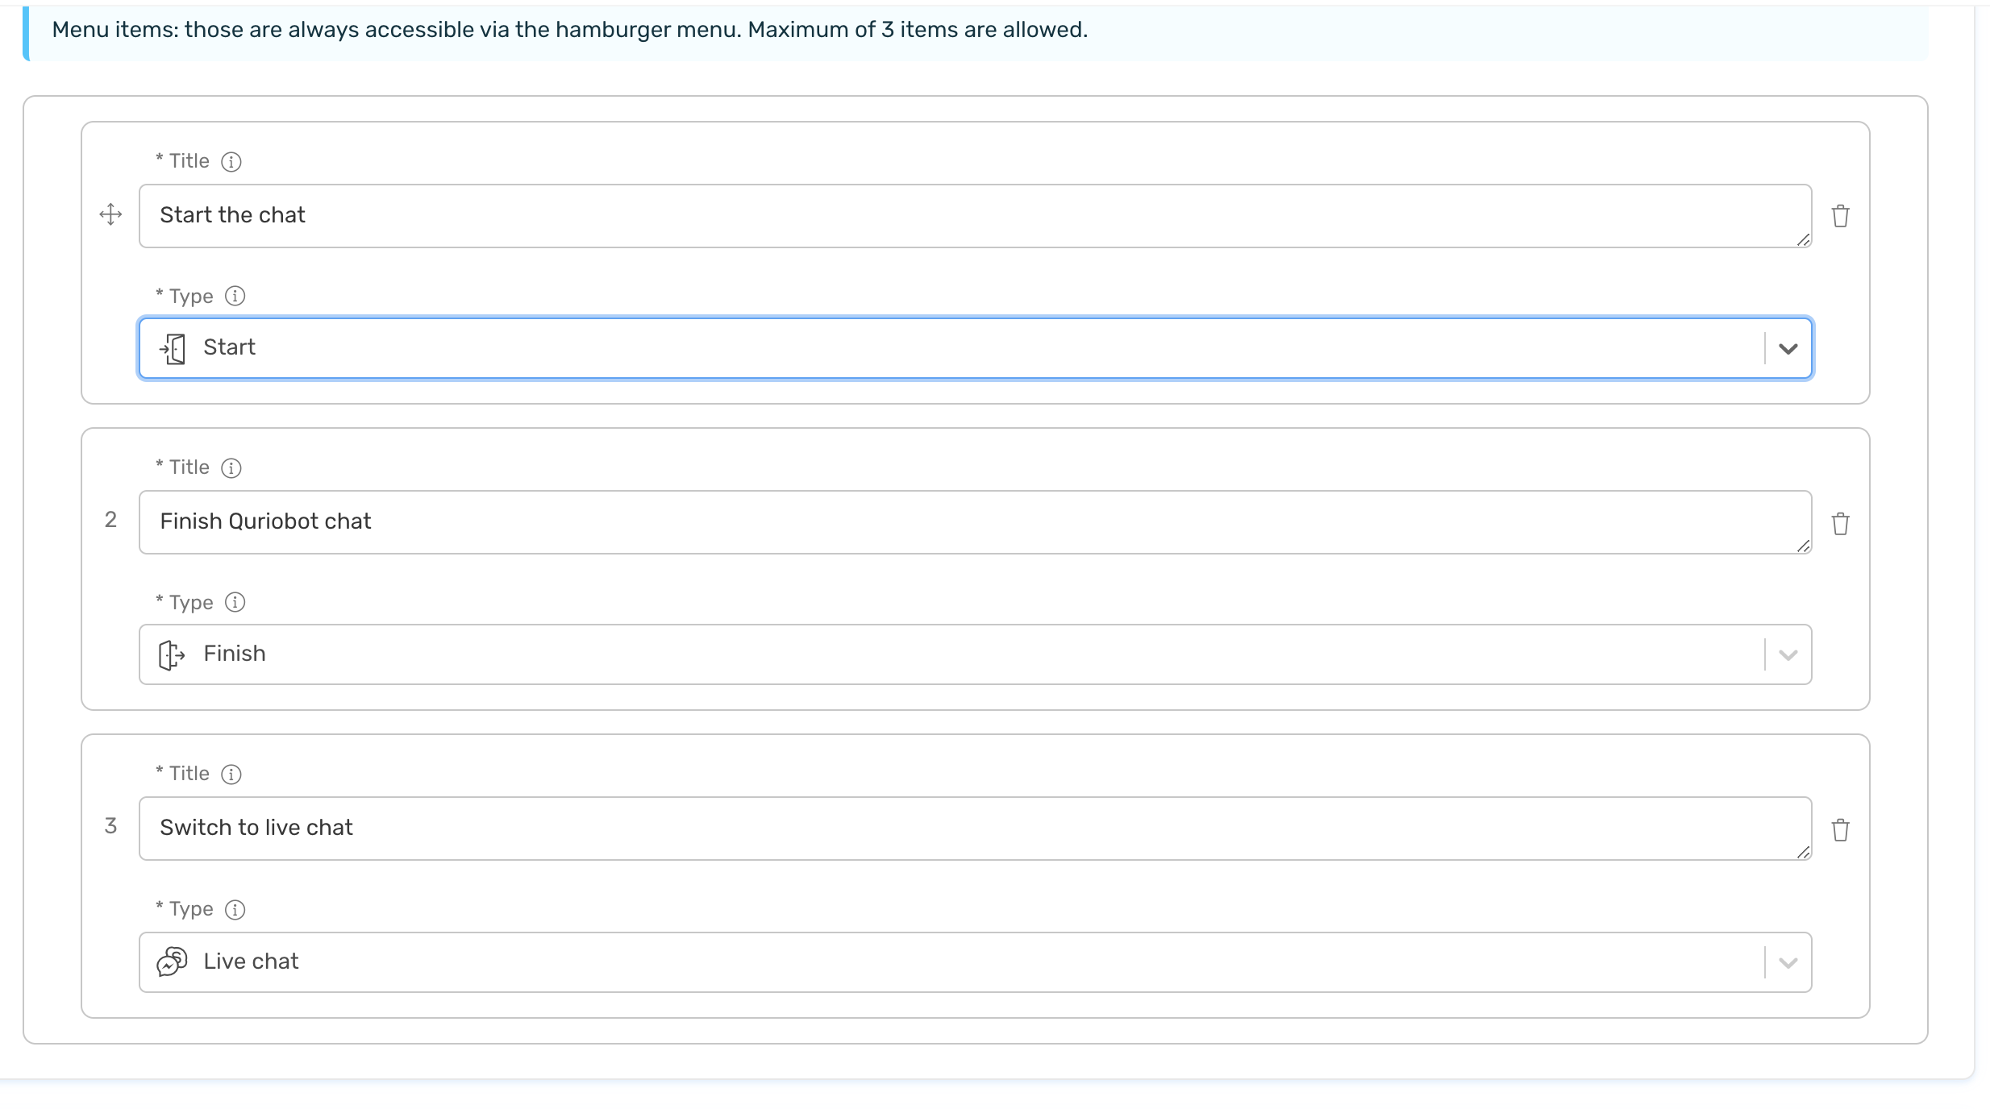Delete the 'Switch to live chat' menu item

coord(1840,830)
